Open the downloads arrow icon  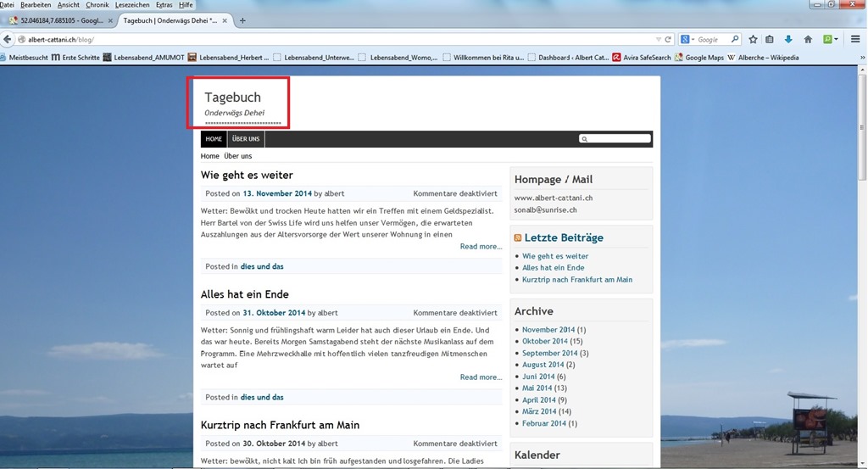pyautogui.click(x=788, y=39)
